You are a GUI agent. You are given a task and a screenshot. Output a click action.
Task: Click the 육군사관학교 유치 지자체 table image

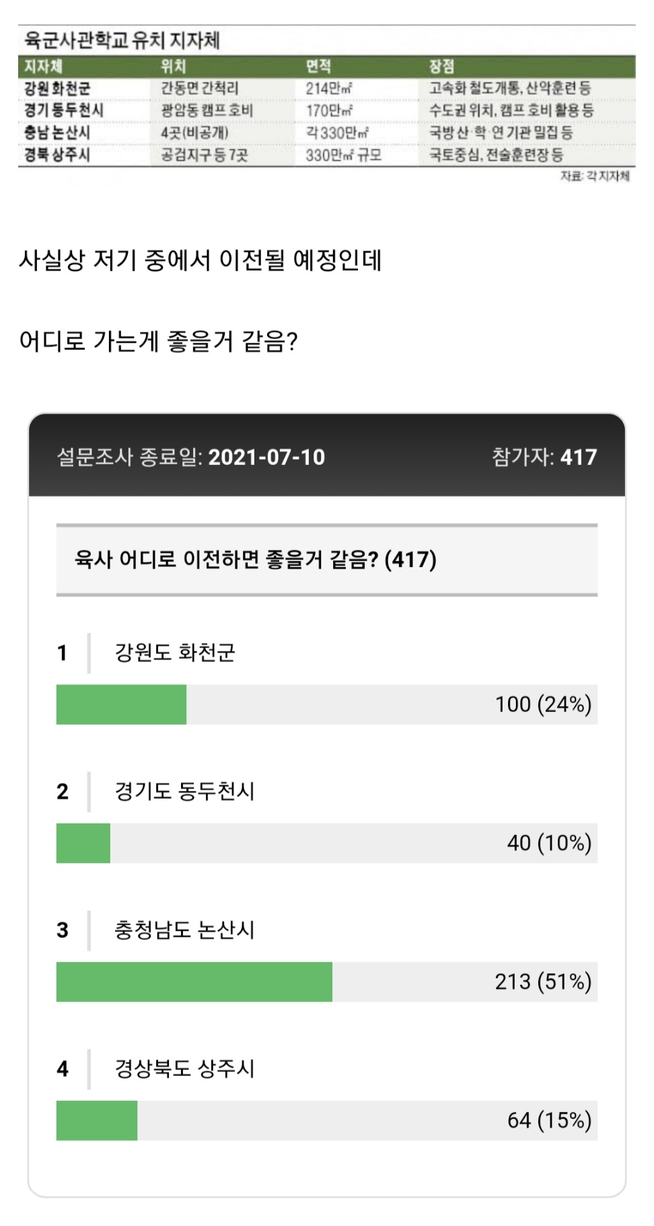point(327,105)
